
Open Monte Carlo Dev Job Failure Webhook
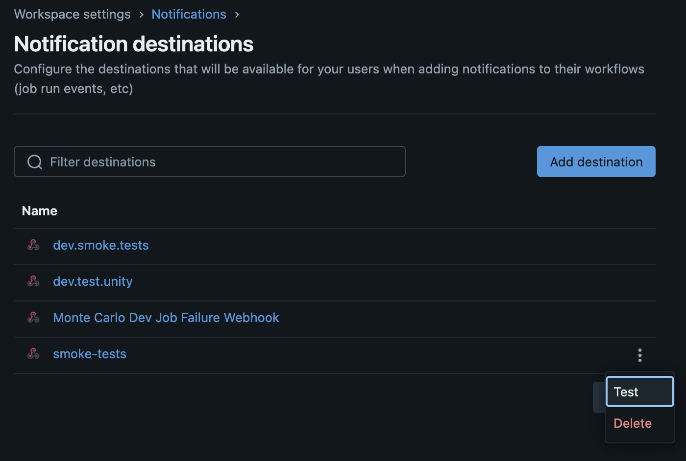166,318
